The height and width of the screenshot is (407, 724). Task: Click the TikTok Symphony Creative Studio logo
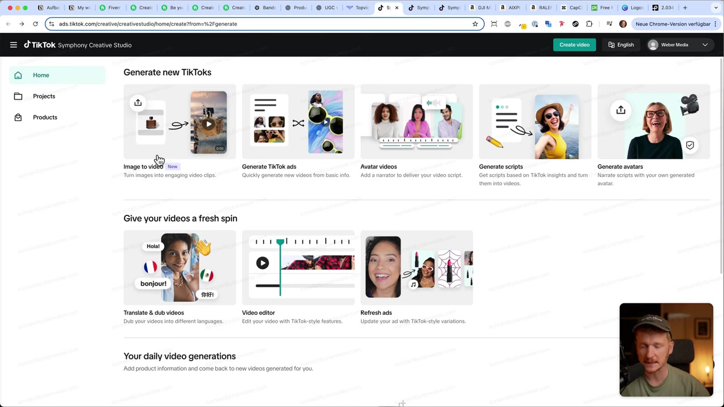(77, 45)
